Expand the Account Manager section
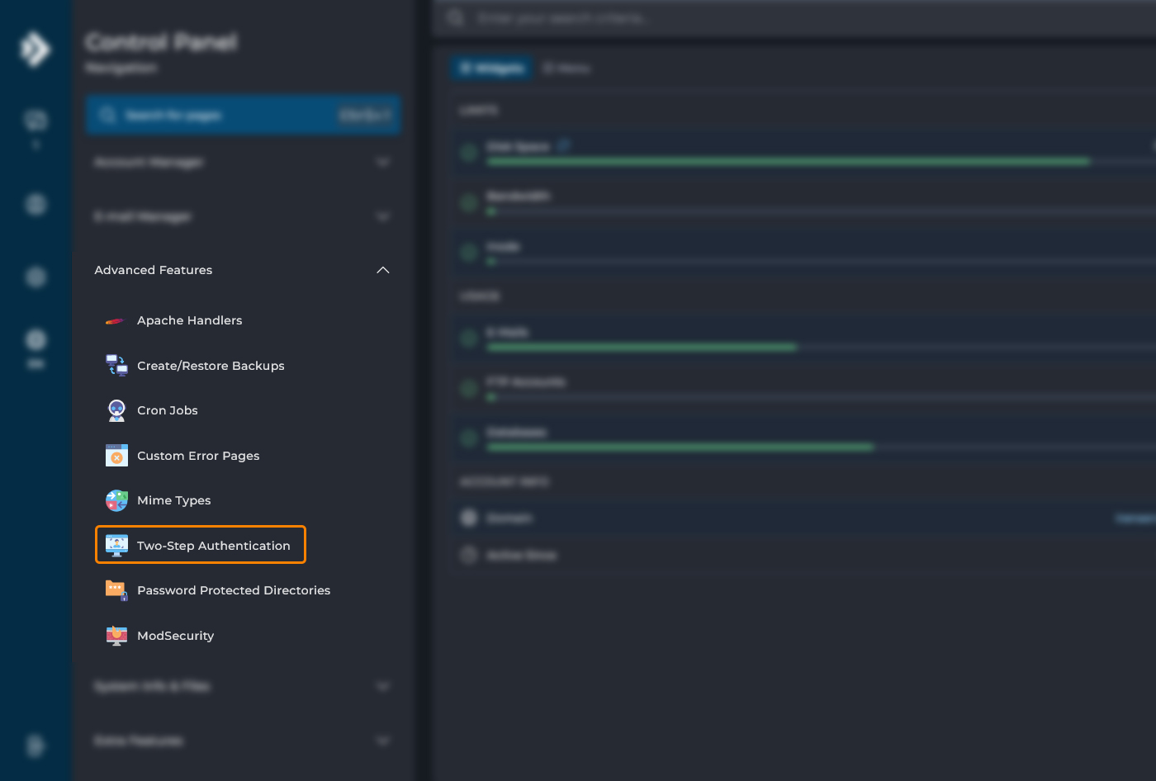The image size is (1156, 781). (382, 163)
